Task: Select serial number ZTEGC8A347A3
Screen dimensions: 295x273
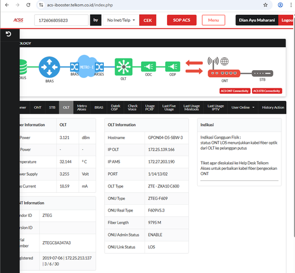Action: [x=57, y=243]
